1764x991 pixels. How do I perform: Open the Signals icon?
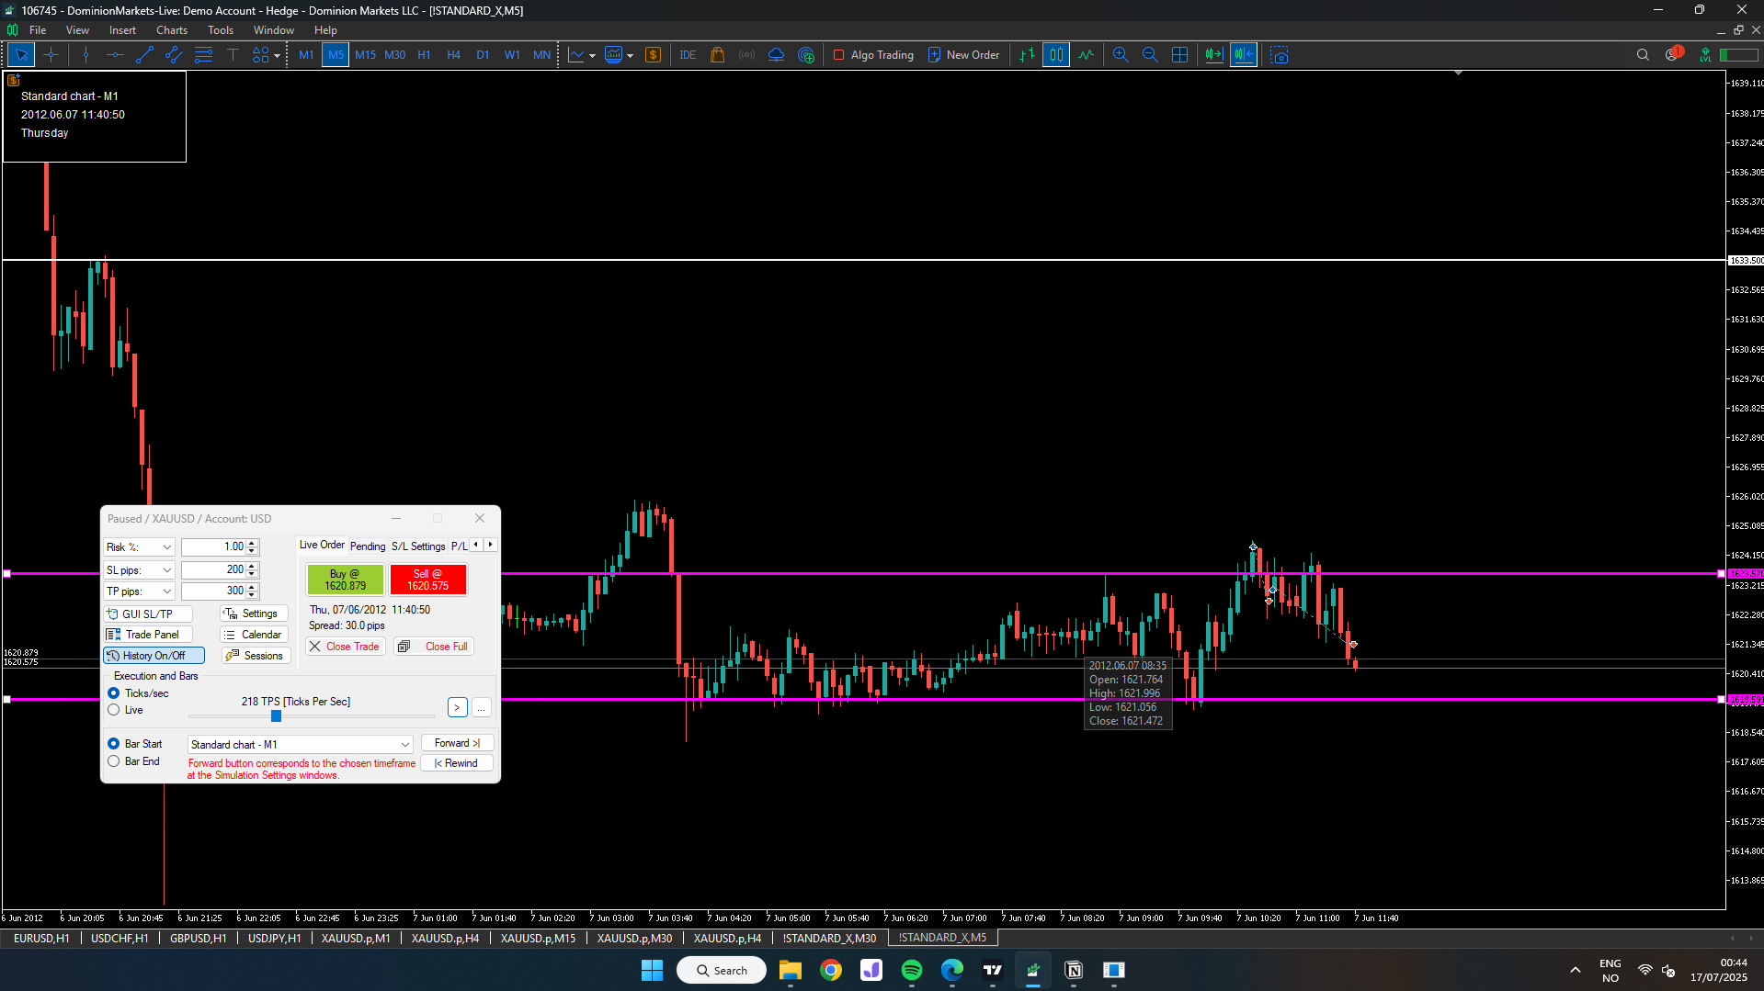pyautogui.click(x=747, y=55)
